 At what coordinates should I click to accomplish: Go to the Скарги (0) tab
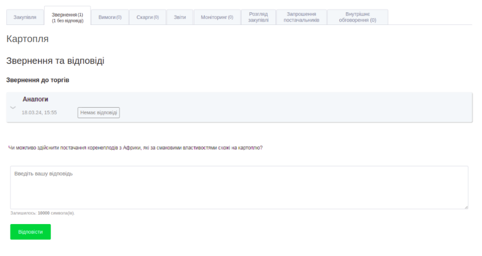[x=147, y=17]
